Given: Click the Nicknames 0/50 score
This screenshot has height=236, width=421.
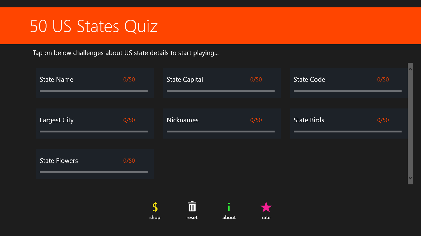Looking at the screenshot, I should (256, 120).
